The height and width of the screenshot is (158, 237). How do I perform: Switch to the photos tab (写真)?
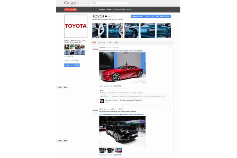tap(110, 43)
